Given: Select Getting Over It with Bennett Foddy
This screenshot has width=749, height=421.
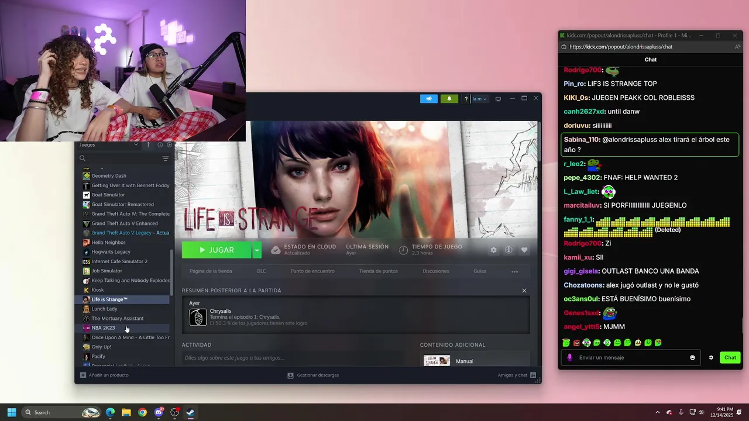Looking at the screenshot, I should click(126, 185).
